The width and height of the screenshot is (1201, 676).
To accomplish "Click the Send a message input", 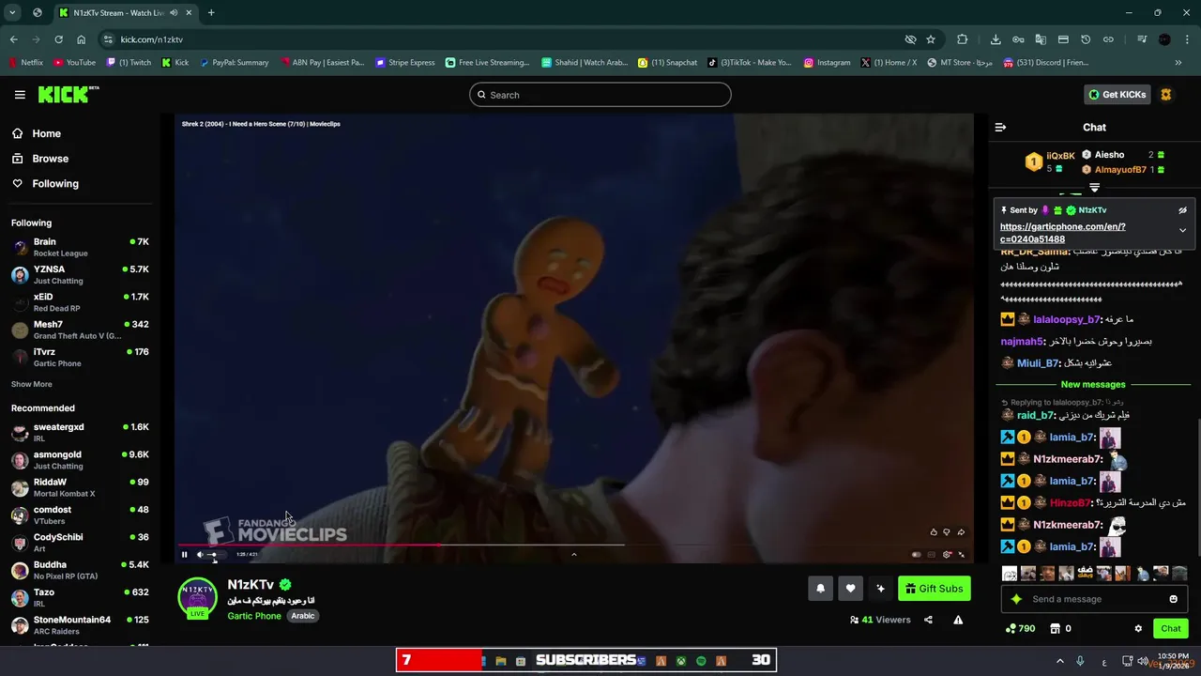I will coord(1095,599).
